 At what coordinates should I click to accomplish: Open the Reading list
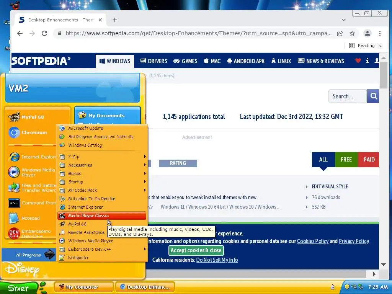coord(366,46)
